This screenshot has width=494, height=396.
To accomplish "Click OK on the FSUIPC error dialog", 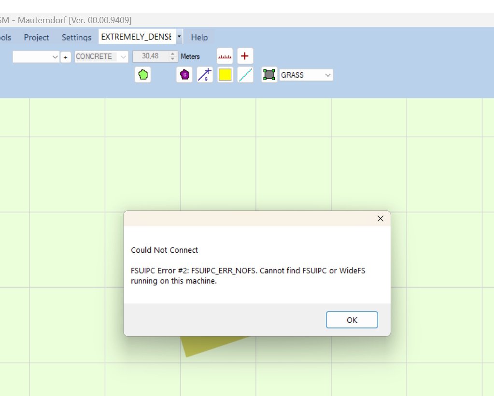I will point(352,320).
